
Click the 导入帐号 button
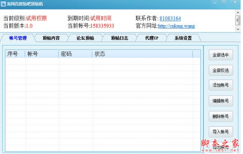click(221, 132)
